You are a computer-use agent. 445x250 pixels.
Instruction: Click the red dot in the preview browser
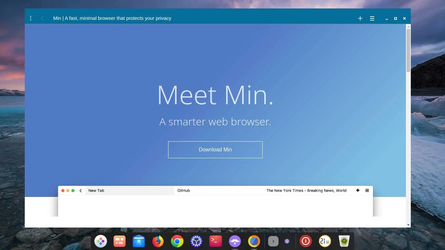(63, 190)
